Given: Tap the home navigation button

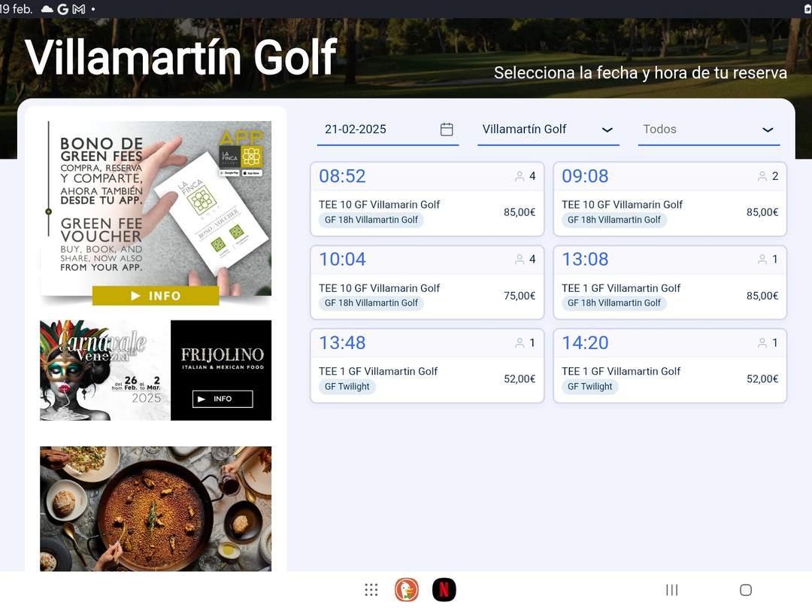Looking at the screenshot, I should coord(746,590).
